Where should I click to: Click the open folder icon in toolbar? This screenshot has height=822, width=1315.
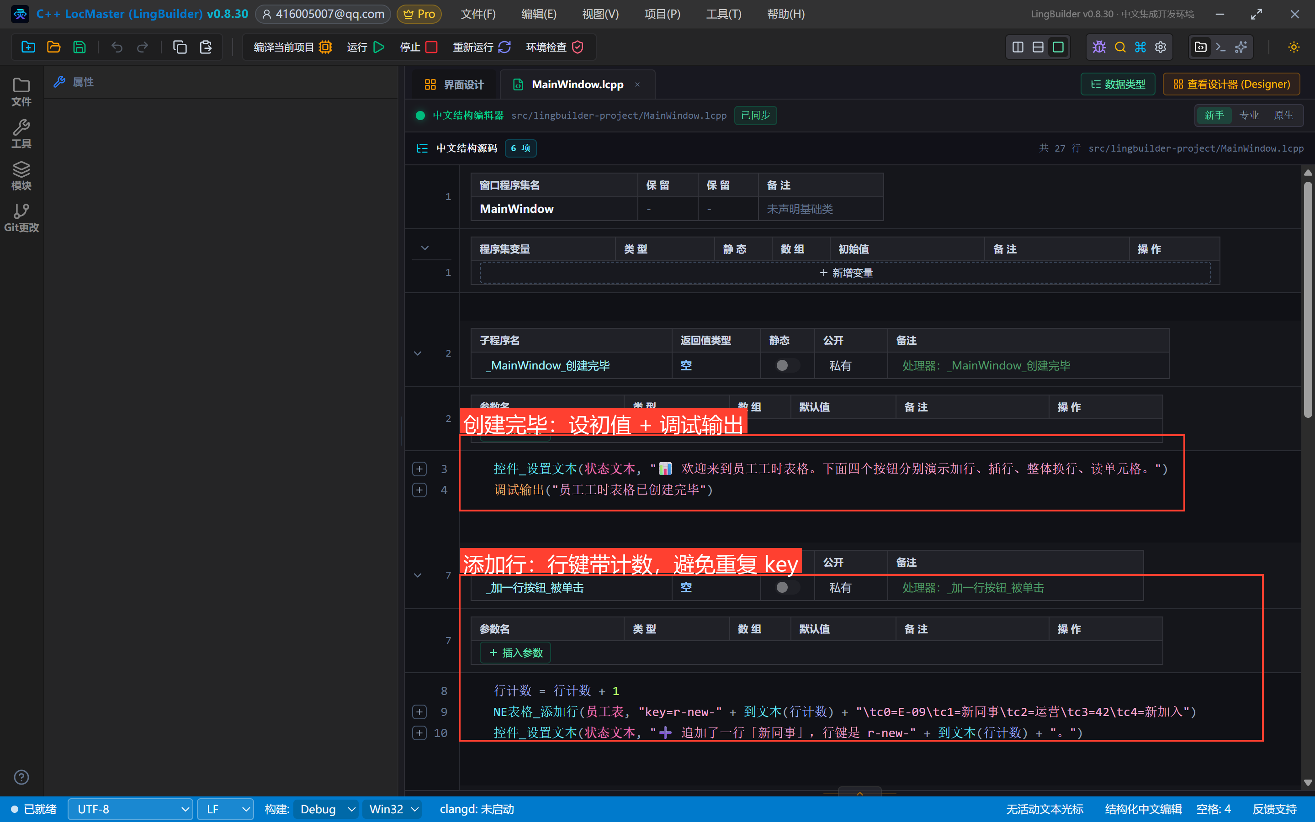[53, 47]
